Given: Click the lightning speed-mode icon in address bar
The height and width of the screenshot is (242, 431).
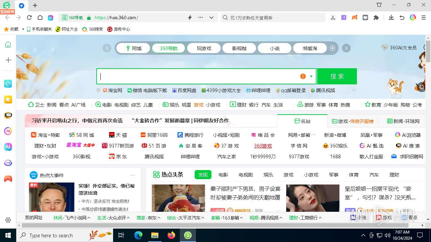Looking at the screenshot, I should pos(190,17).
